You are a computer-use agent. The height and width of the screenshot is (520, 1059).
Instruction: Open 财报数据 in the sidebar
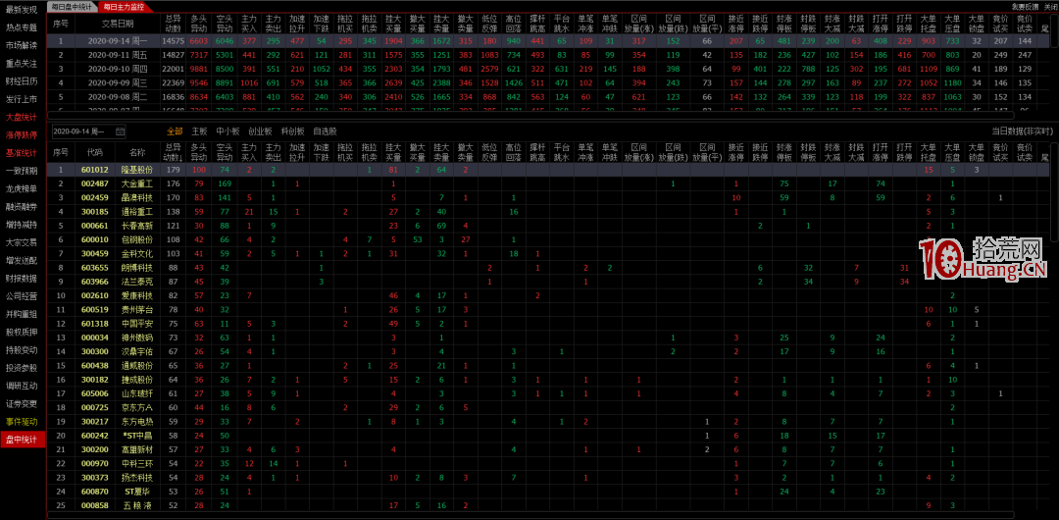23,278
